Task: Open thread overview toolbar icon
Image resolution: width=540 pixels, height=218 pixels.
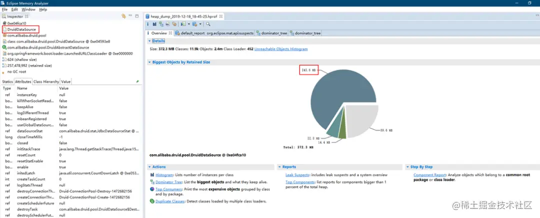Action: (x=174, y=24)
